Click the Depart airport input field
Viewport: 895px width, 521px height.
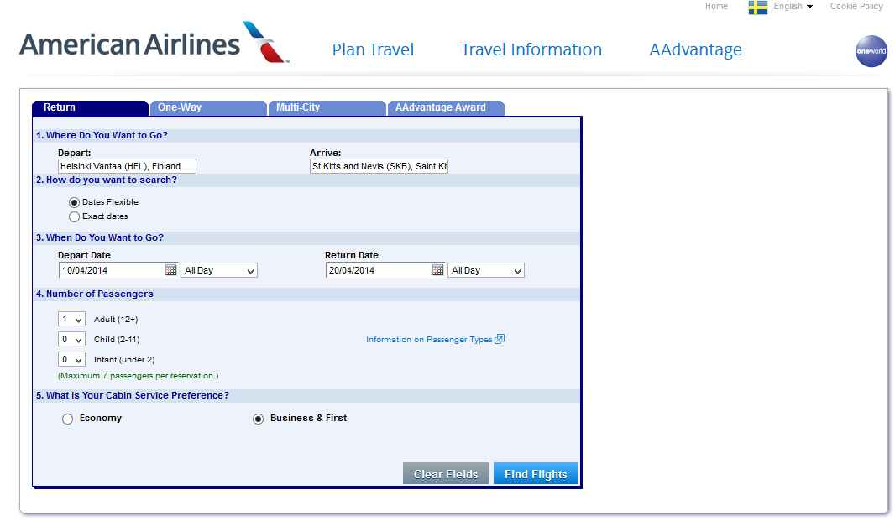(x=127, y=166)
